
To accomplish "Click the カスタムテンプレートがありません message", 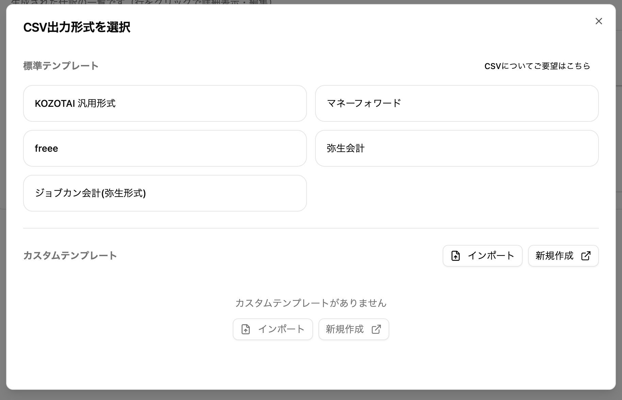I will point(311,303).
